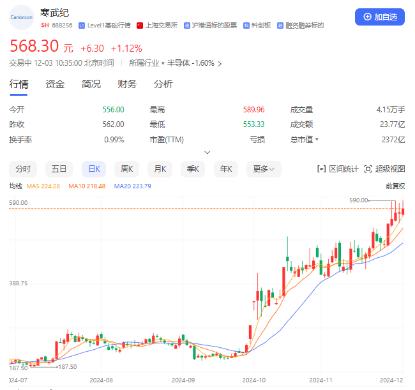Open 总市值 dropdown selector
The image size is (415, 390).
tap(304, 139)
